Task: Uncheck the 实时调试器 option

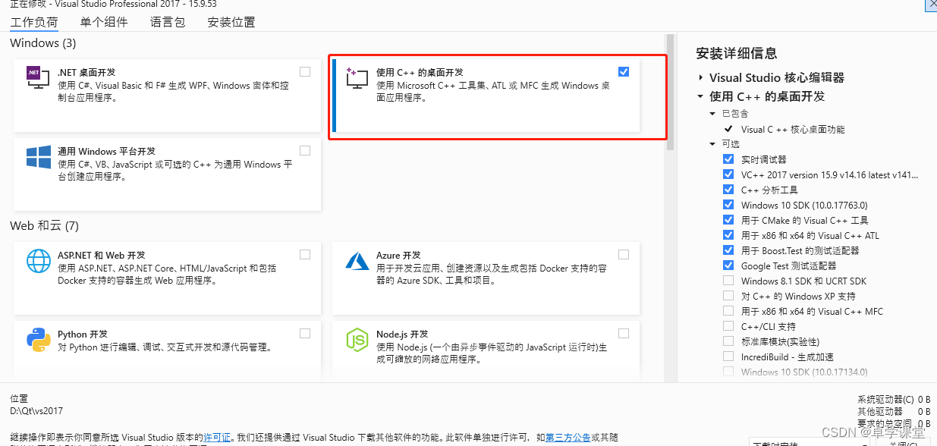Action: (x=728, y=159)
